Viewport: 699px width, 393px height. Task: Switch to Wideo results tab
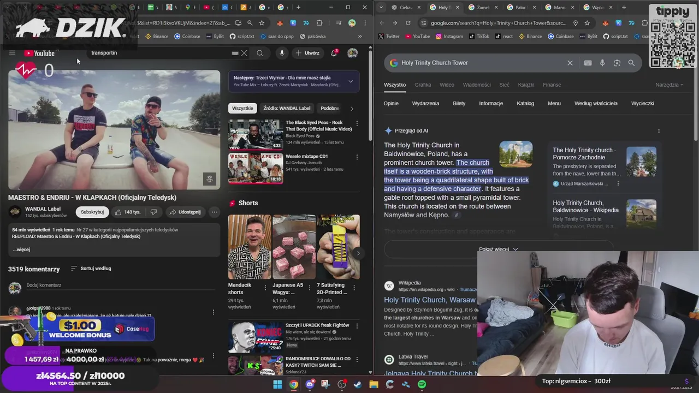447,85
